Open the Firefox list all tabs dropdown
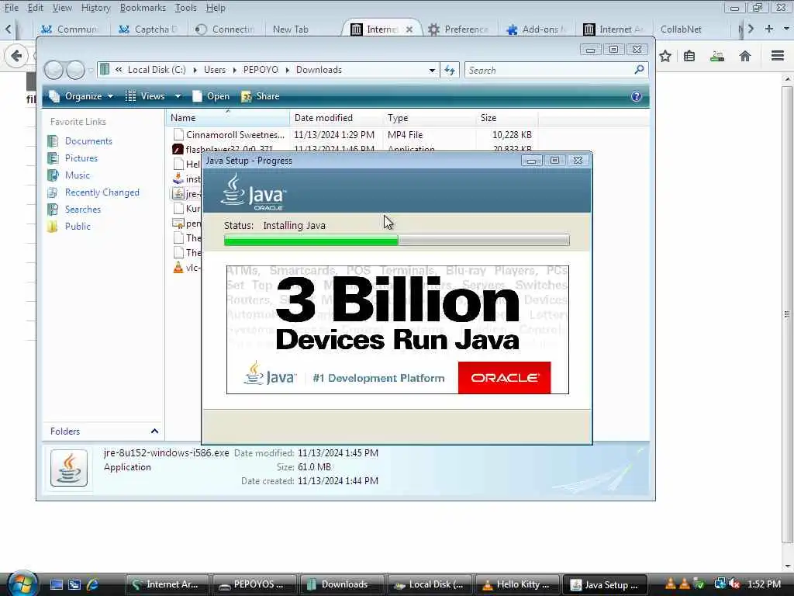Viewport: 794px width, 596px height. point(786,29)
